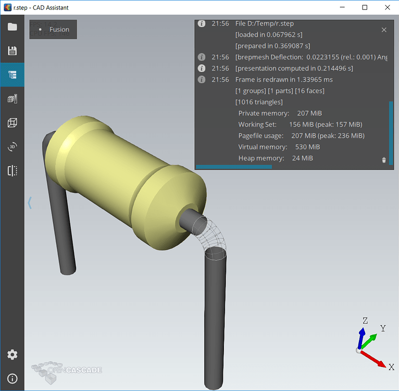This screenshot has width=399, height=391.
Task: Clear the log with trash icon
Action: (384, 160)
